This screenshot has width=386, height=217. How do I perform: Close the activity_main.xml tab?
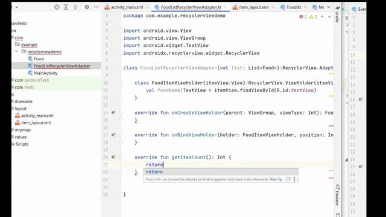click(148, 7)
